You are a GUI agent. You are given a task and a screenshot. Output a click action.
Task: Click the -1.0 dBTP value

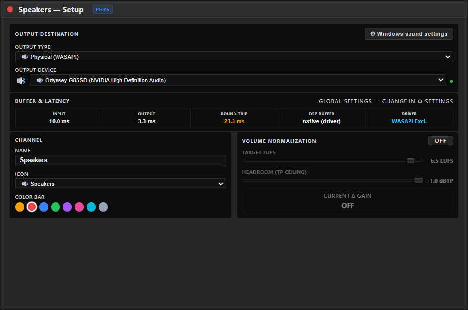tap(440, 181)
